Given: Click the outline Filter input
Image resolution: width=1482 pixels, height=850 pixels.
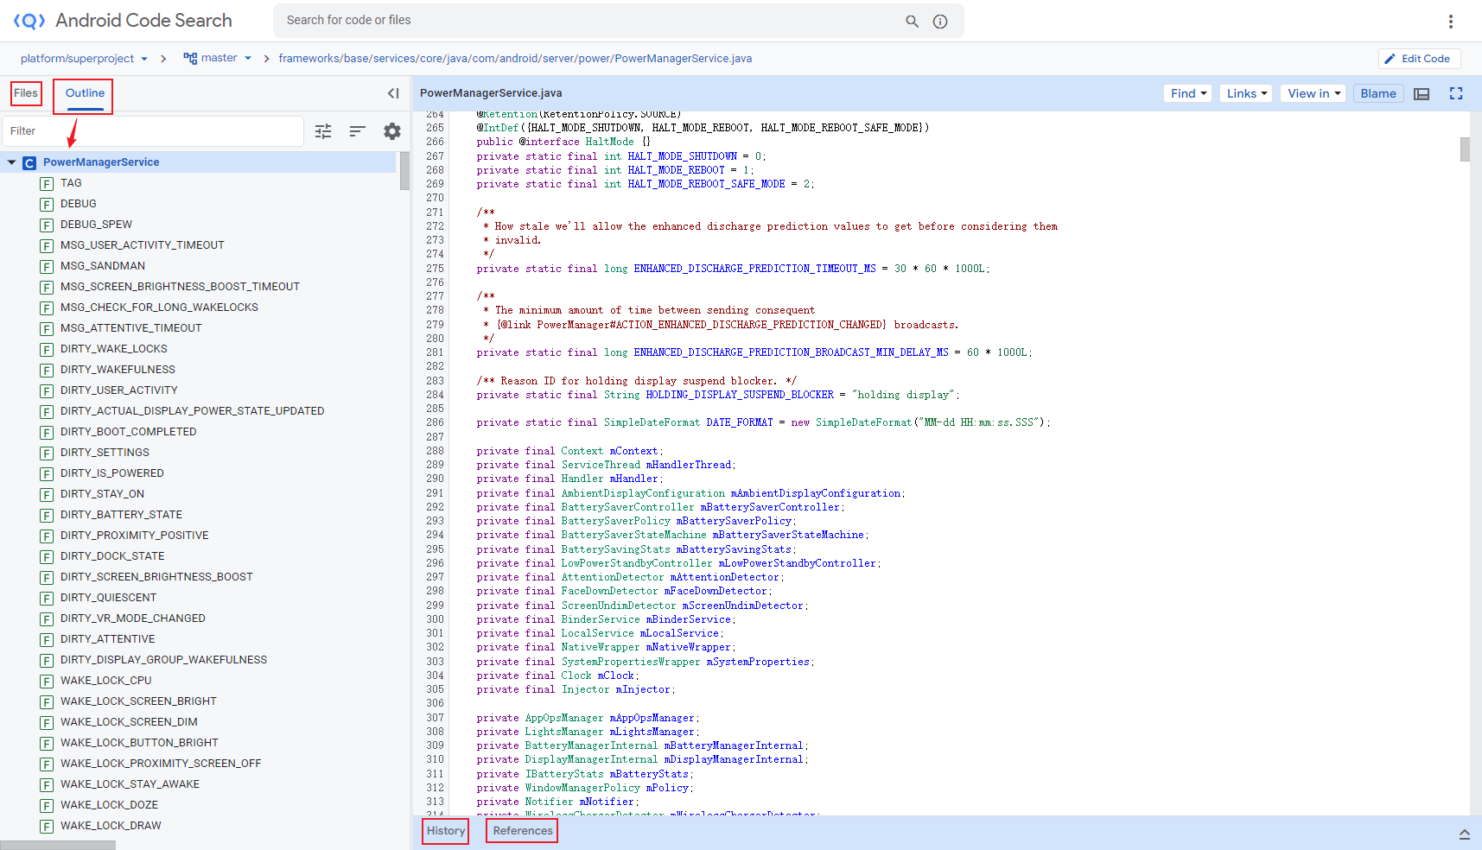Looking at the screenshot, I should [153, 131].
